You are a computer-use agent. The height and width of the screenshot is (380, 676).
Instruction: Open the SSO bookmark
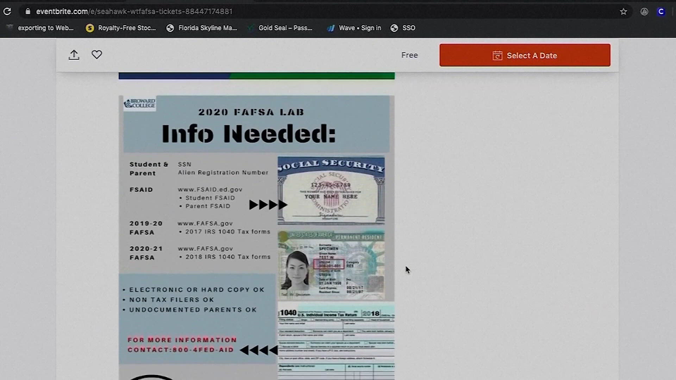(403, 28)
